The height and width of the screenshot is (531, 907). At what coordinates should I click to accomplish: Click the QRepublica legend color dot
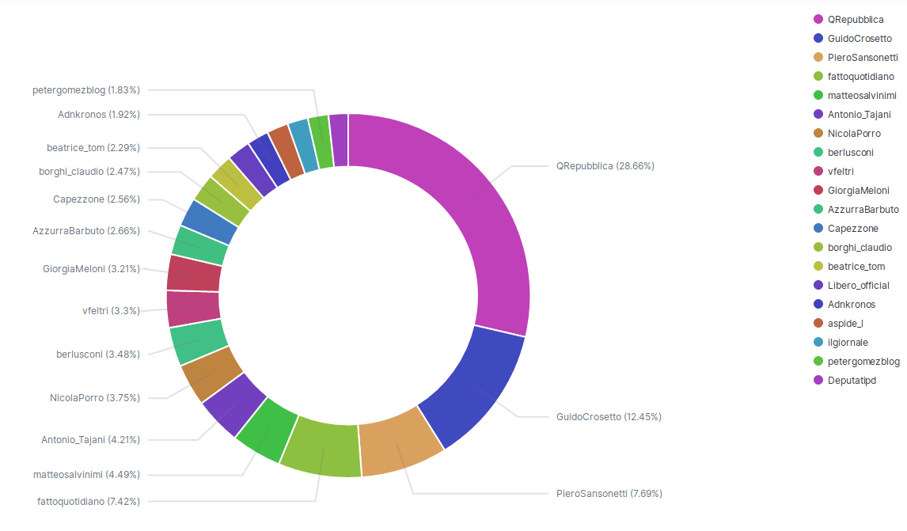pyautogui.click(x=818, y=20)
